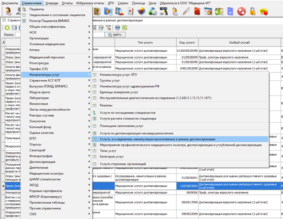Activate the barcode scanner icon
The height and width of the screenshot is (219, 283).
(x=164, y=11)
